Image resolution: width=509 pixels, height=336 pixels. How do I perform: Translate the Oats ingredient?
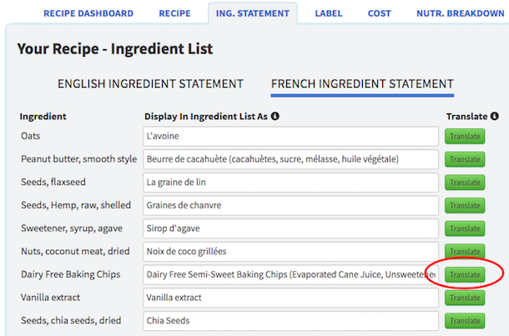click(465, 136)
